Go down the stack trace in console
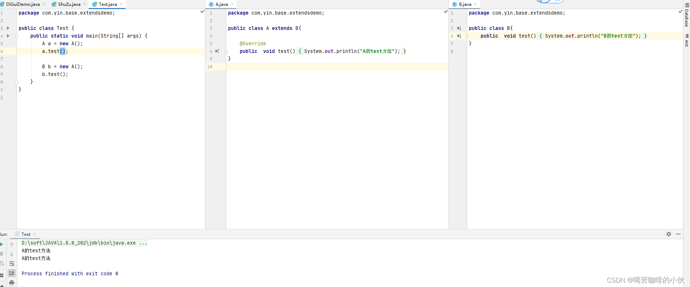Image resolution: width=690 pixels, height=287 pixels. [12, 254]
